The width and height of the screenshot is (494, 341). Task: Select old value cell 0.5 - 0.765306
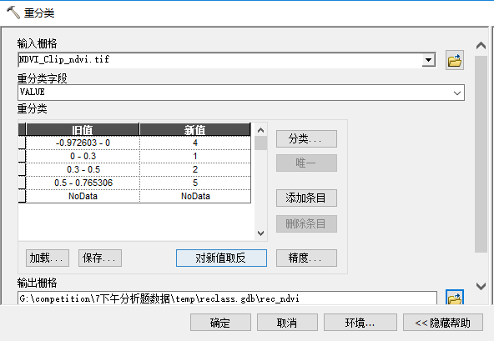point(83,183)
